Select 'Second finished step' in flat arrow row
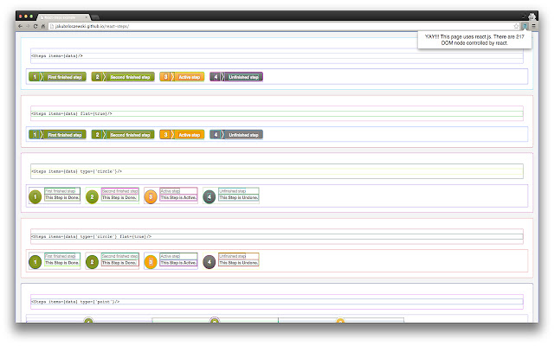The width and height of the screenshot is (554, 346). [130, 135]
